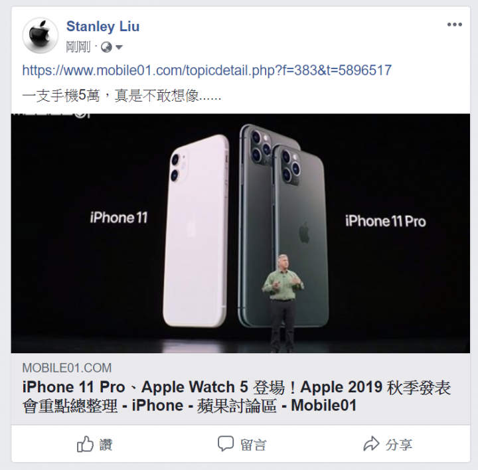
Task: Click the white iPhone 11 in the preview image
Action: tap(196, 231)
